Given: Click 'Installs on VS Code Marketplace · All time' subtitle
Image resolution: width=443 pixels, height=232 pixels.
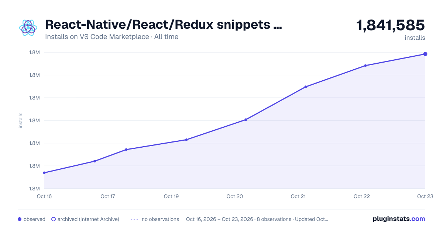Looking at the screenshot, I should pyautogui.click(x=111, y=37).
